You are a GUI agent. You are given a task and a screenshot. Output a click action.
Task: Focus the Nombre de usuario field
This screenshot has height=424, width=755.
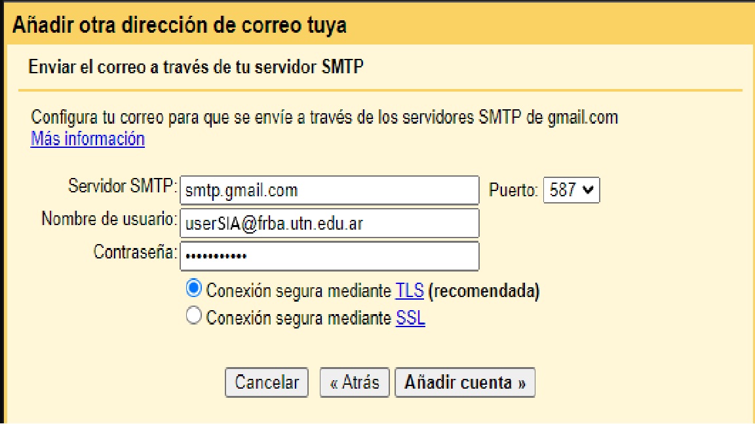pyautogui.click(x=329, y=223)
